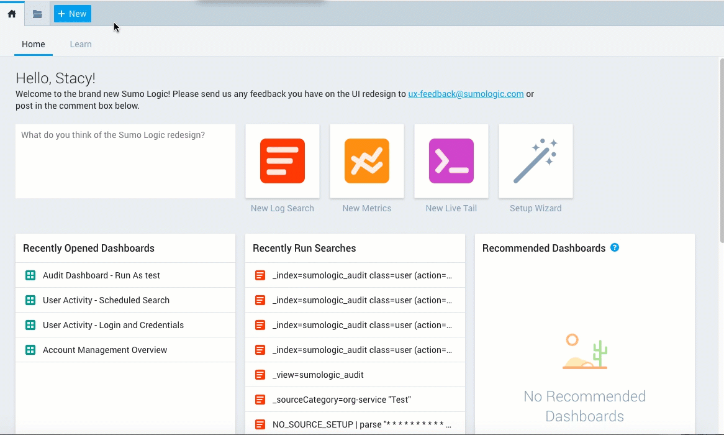724x435 pixels.
Task: Switch to the Learn tab
Action: pyautogui.click(x=81, y=44)
